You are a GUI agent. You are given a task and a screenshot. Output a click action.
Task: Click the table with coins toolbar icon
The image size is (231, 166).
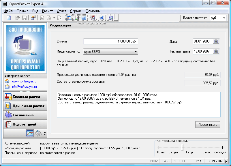69,18
